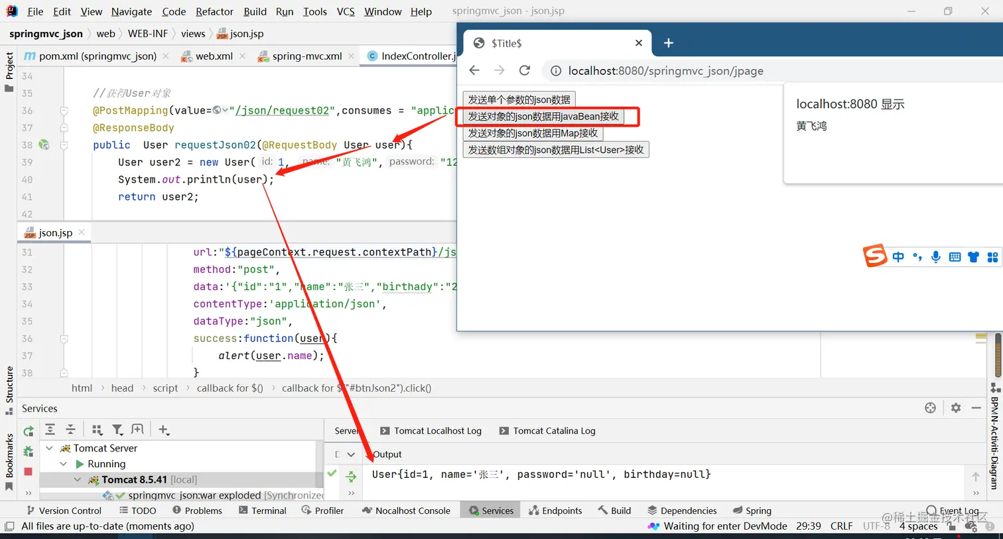Viewport: 1003px width, 539px height.
Task: Toggle Sogou punctuation mode icon
Action: pyautogui.click(x=917, y=258)
